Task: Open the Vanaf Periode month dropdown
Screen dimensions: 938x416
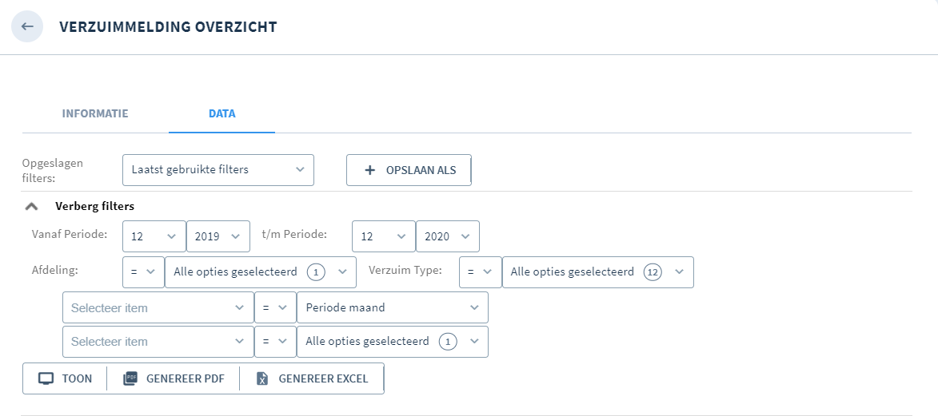Action: (x=154, y=236)
